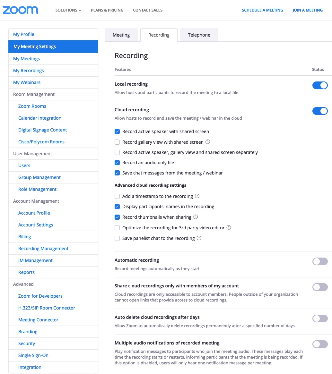Screen dimensions: 332x374
Task: Open help icon for Save panelist chat
Action: click(199, 238)
